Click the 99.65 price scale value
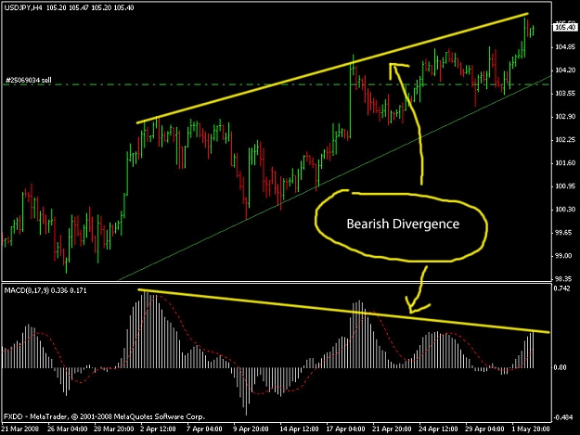Image resolution: width=580 pixels, height=435 pixels. [563, 233]
